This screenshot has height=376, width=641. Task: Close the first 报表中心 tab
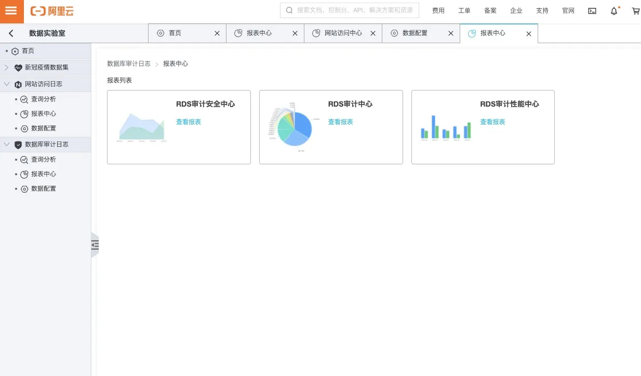pos(295,33)
